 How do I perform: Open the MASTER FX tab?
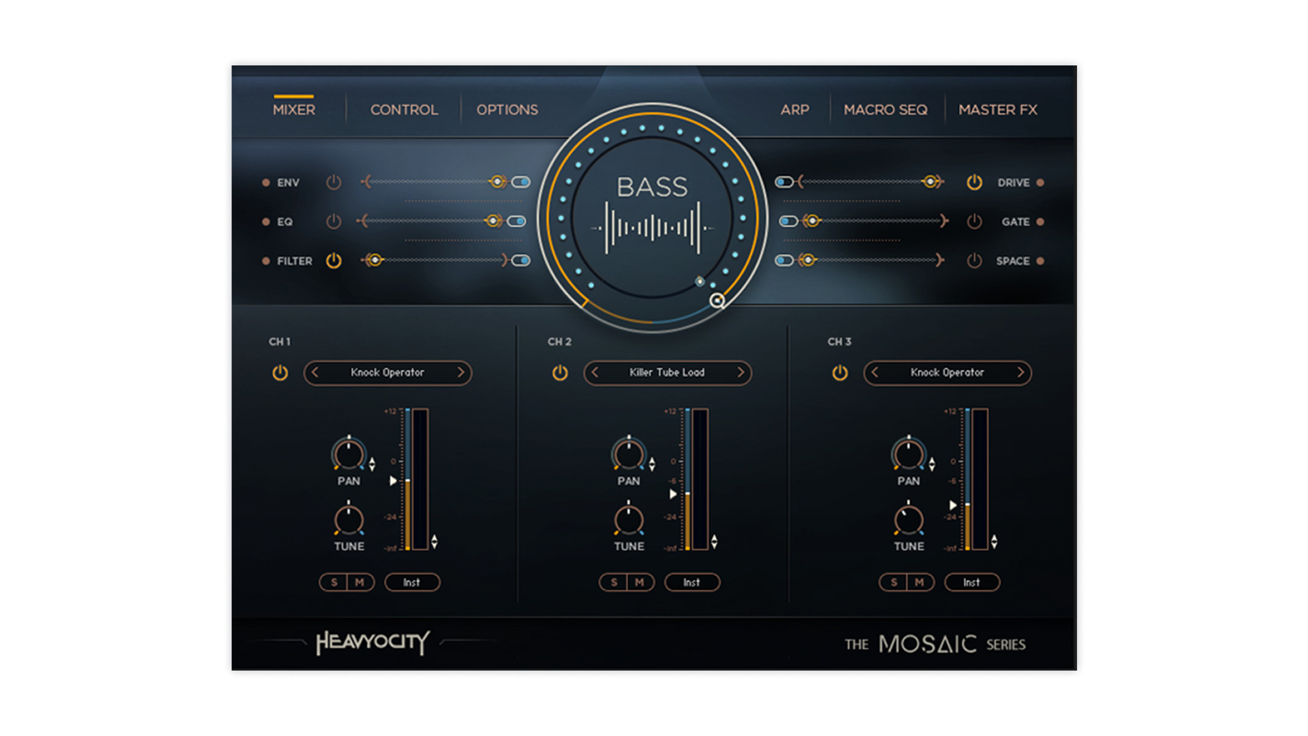click(997, 110)
